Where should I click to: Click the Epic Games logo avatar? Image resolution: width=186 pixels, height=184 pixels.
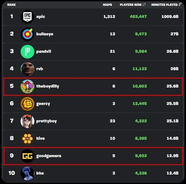(27, 17)
